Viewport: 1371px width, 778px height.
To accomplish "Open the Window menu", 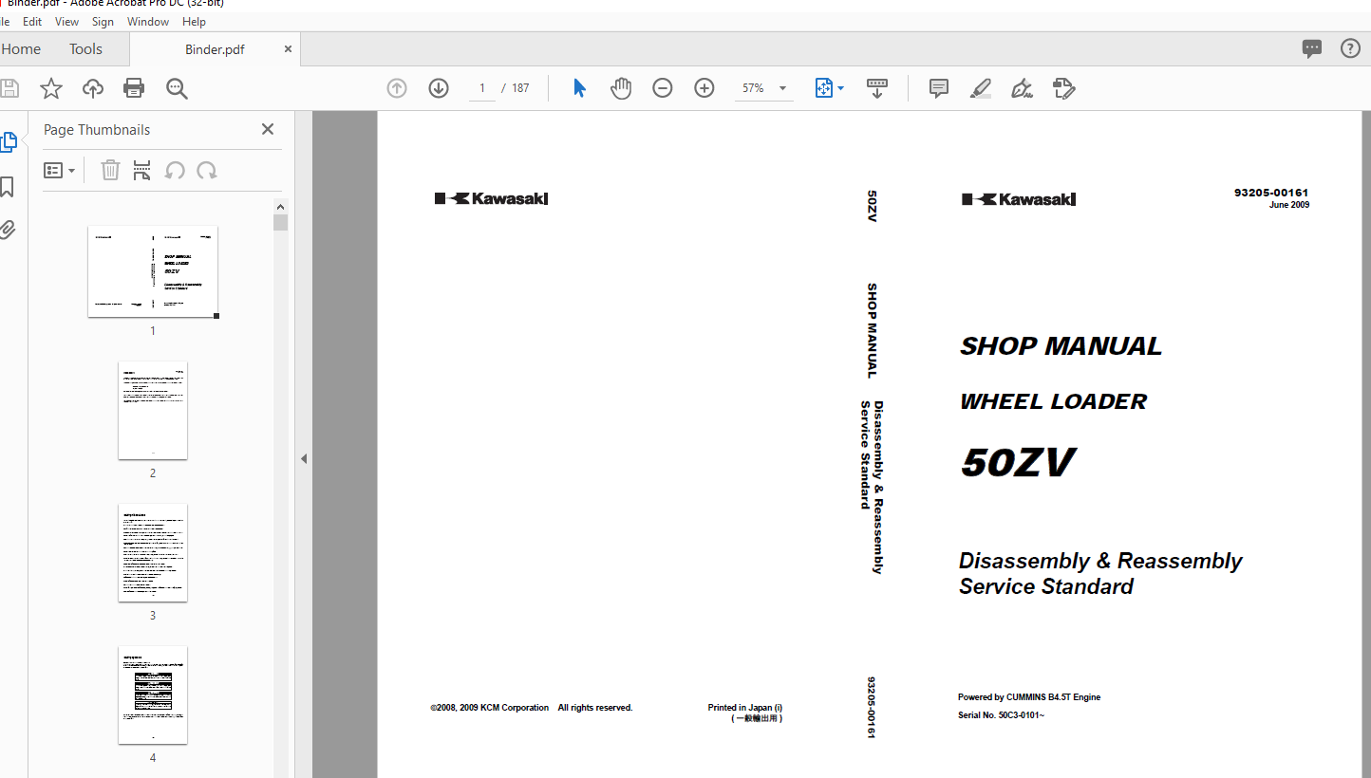I will point(148,21).
